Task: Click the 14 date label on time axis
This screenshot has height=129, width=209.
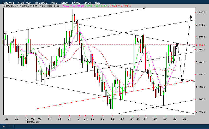Action: [132, 119]
